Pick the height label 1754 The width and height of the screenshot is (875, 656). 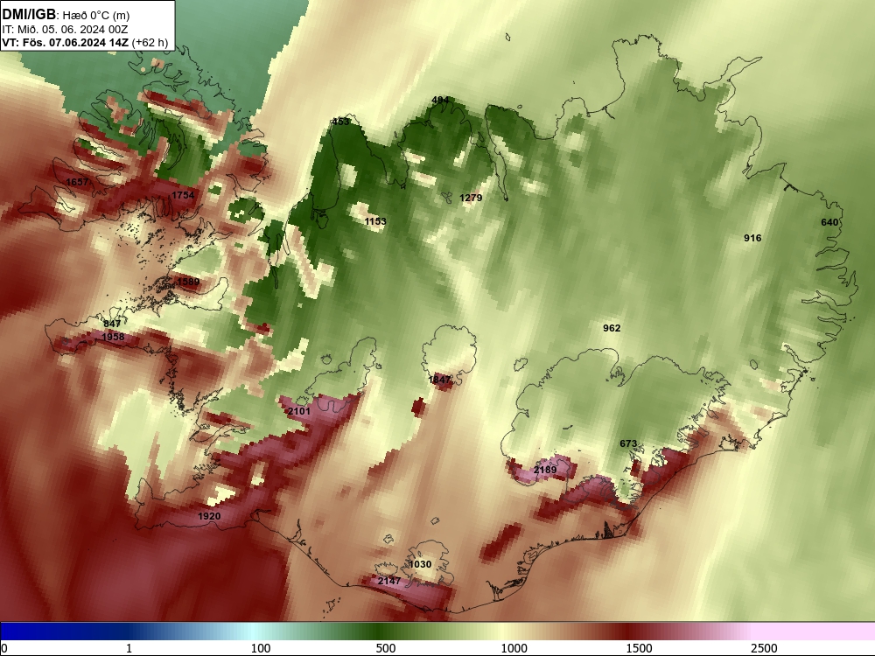coord(183,195)
